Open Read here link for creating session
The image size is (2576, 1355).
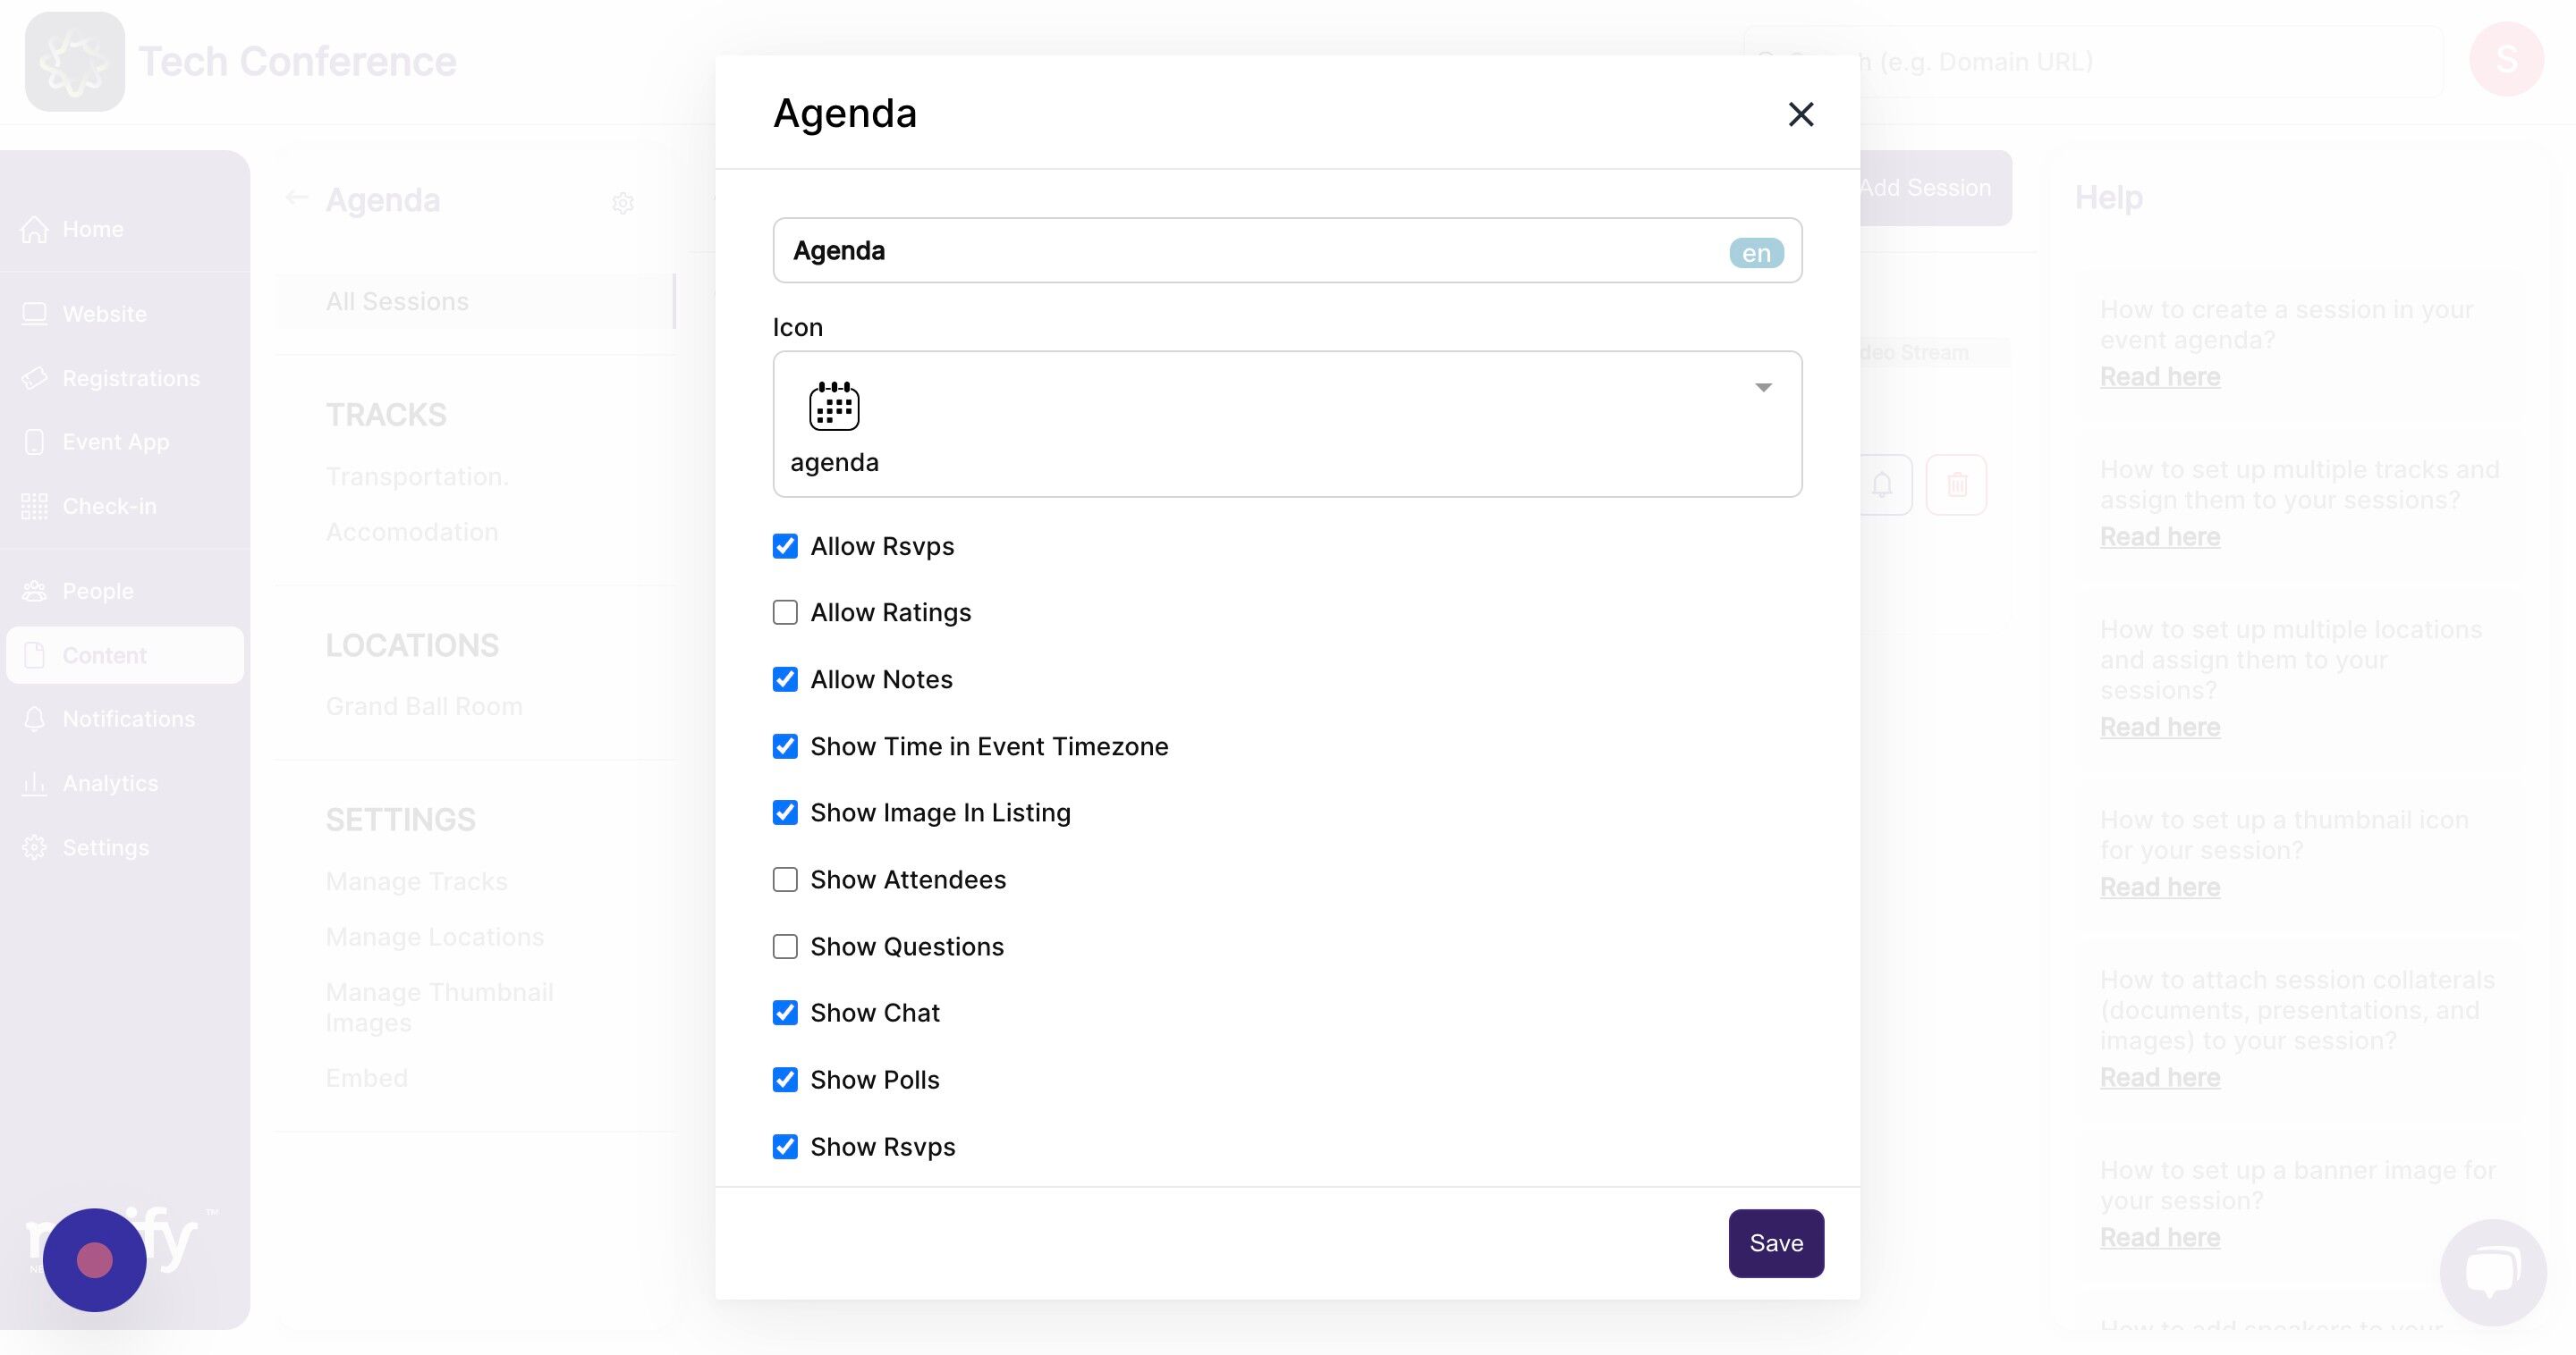coord(2160,376)
